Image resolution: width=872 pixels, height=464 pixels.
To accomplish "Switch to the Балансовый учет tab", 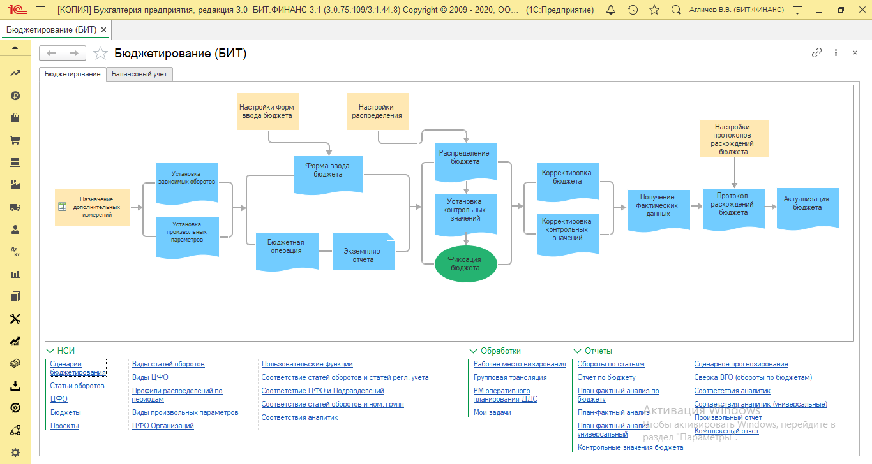I will 139,74.
